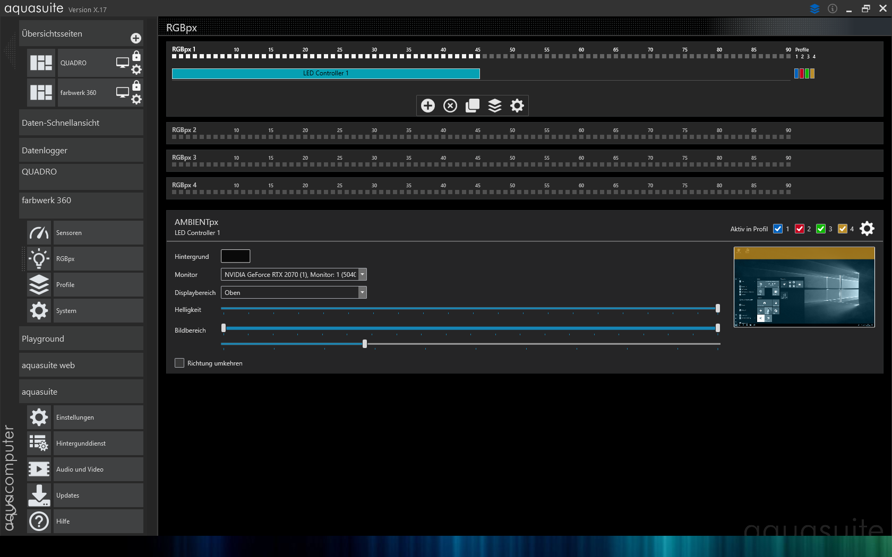Open the info icon in title bar
This screenshot has height=557, width=892.
point(833,8)
